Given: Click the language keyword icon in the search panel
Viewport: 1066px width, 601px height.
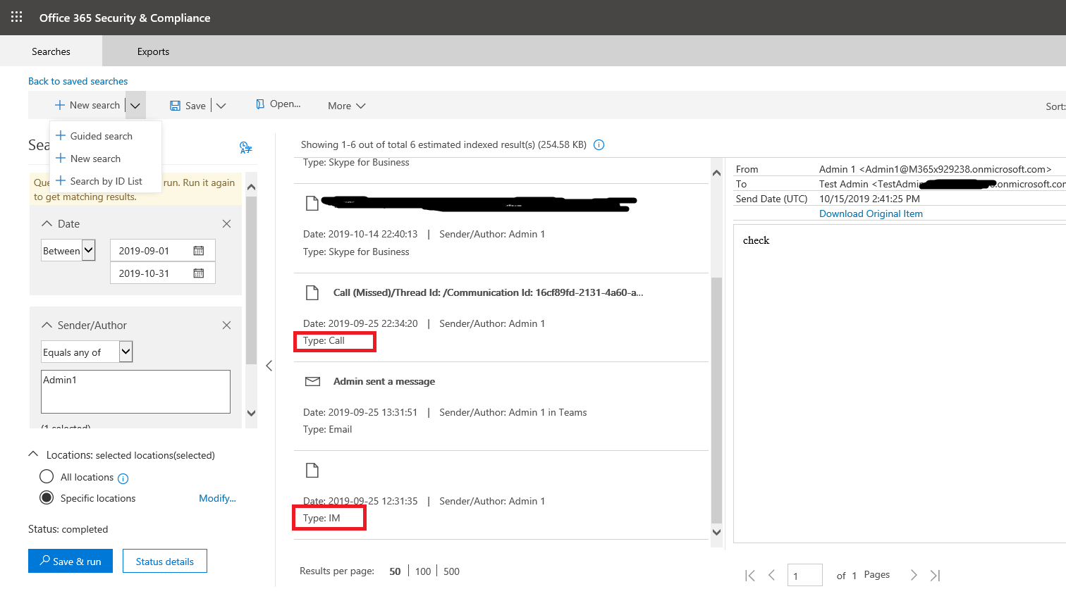Looking at the screenshot, I should coord(245,147).
